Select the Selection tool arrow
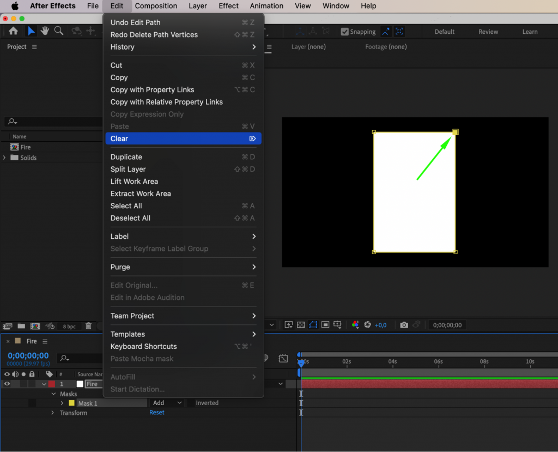Screen dimensions: 558x452 tap(31, 31)
